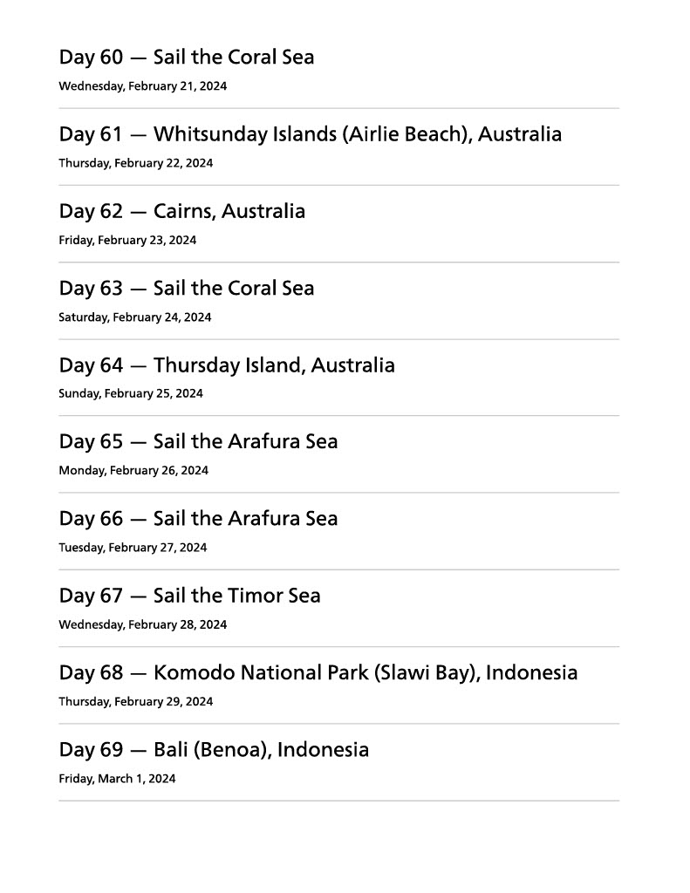Open Day 68 Komodo National Park entry
The image size is (690, 893).
pyautogui.click(x=318, y=673)
